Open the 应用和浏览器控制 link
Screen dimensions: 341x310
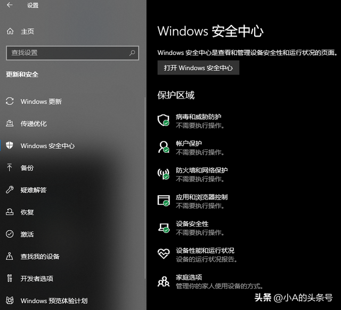[201, 197]
